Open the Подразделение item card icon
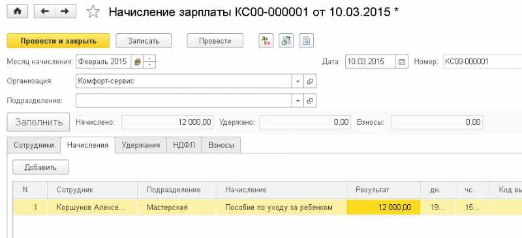 click(310, 101)
